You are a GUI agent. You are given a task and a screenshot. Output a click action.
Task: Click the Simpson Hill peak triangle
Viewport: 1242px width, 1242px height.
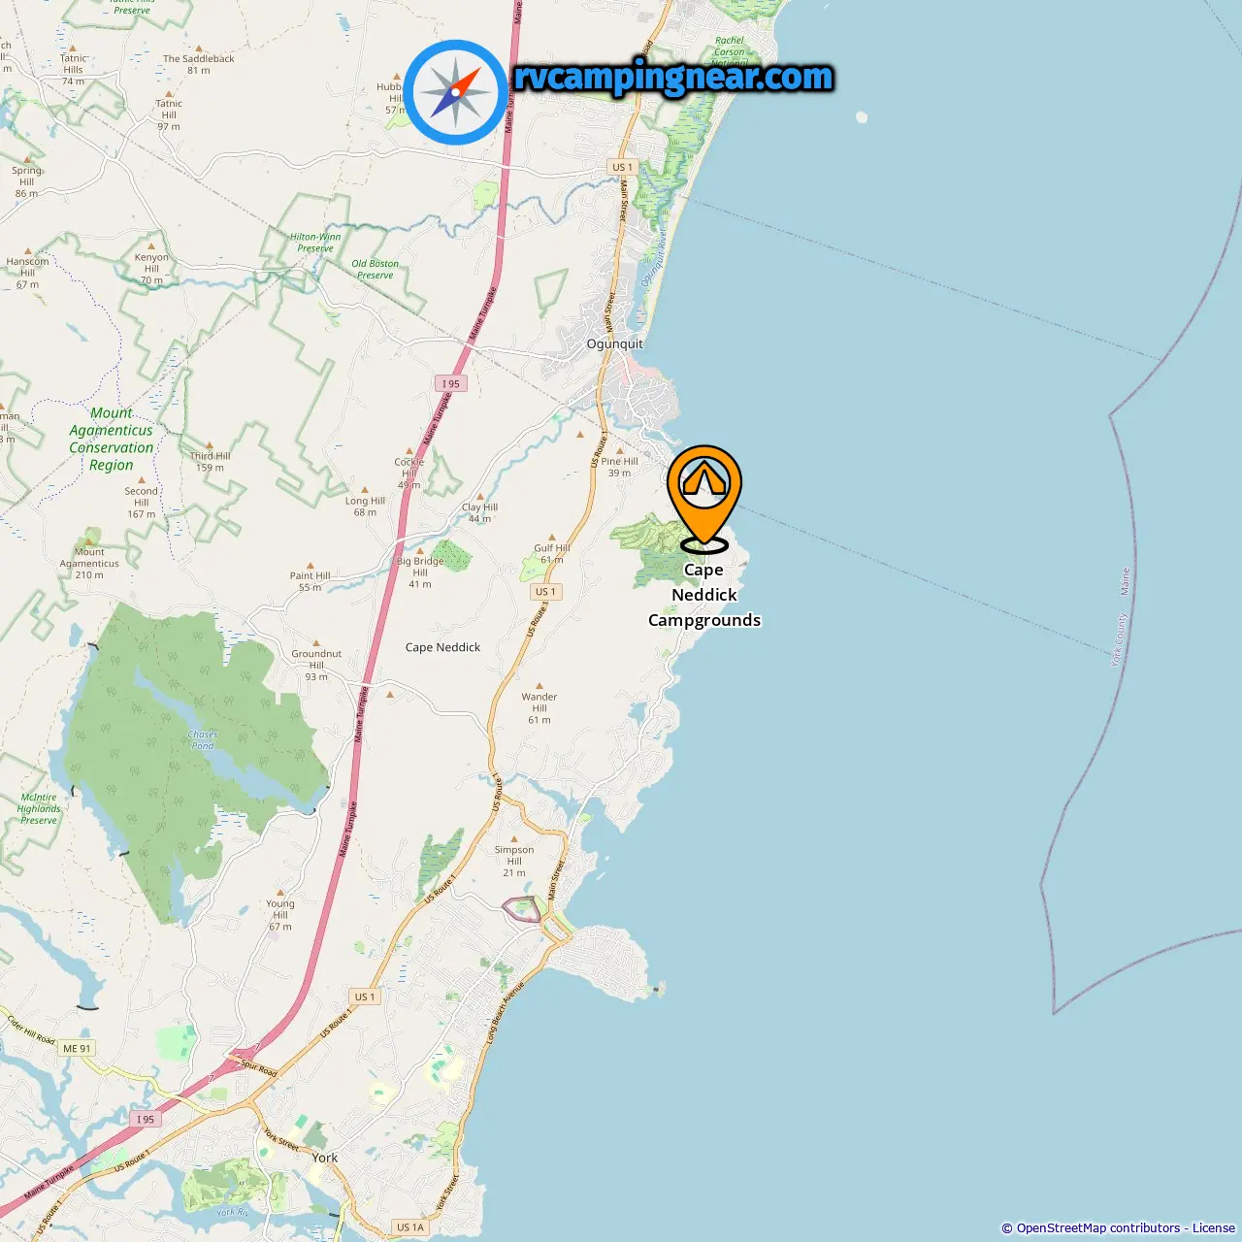[514, 839]
